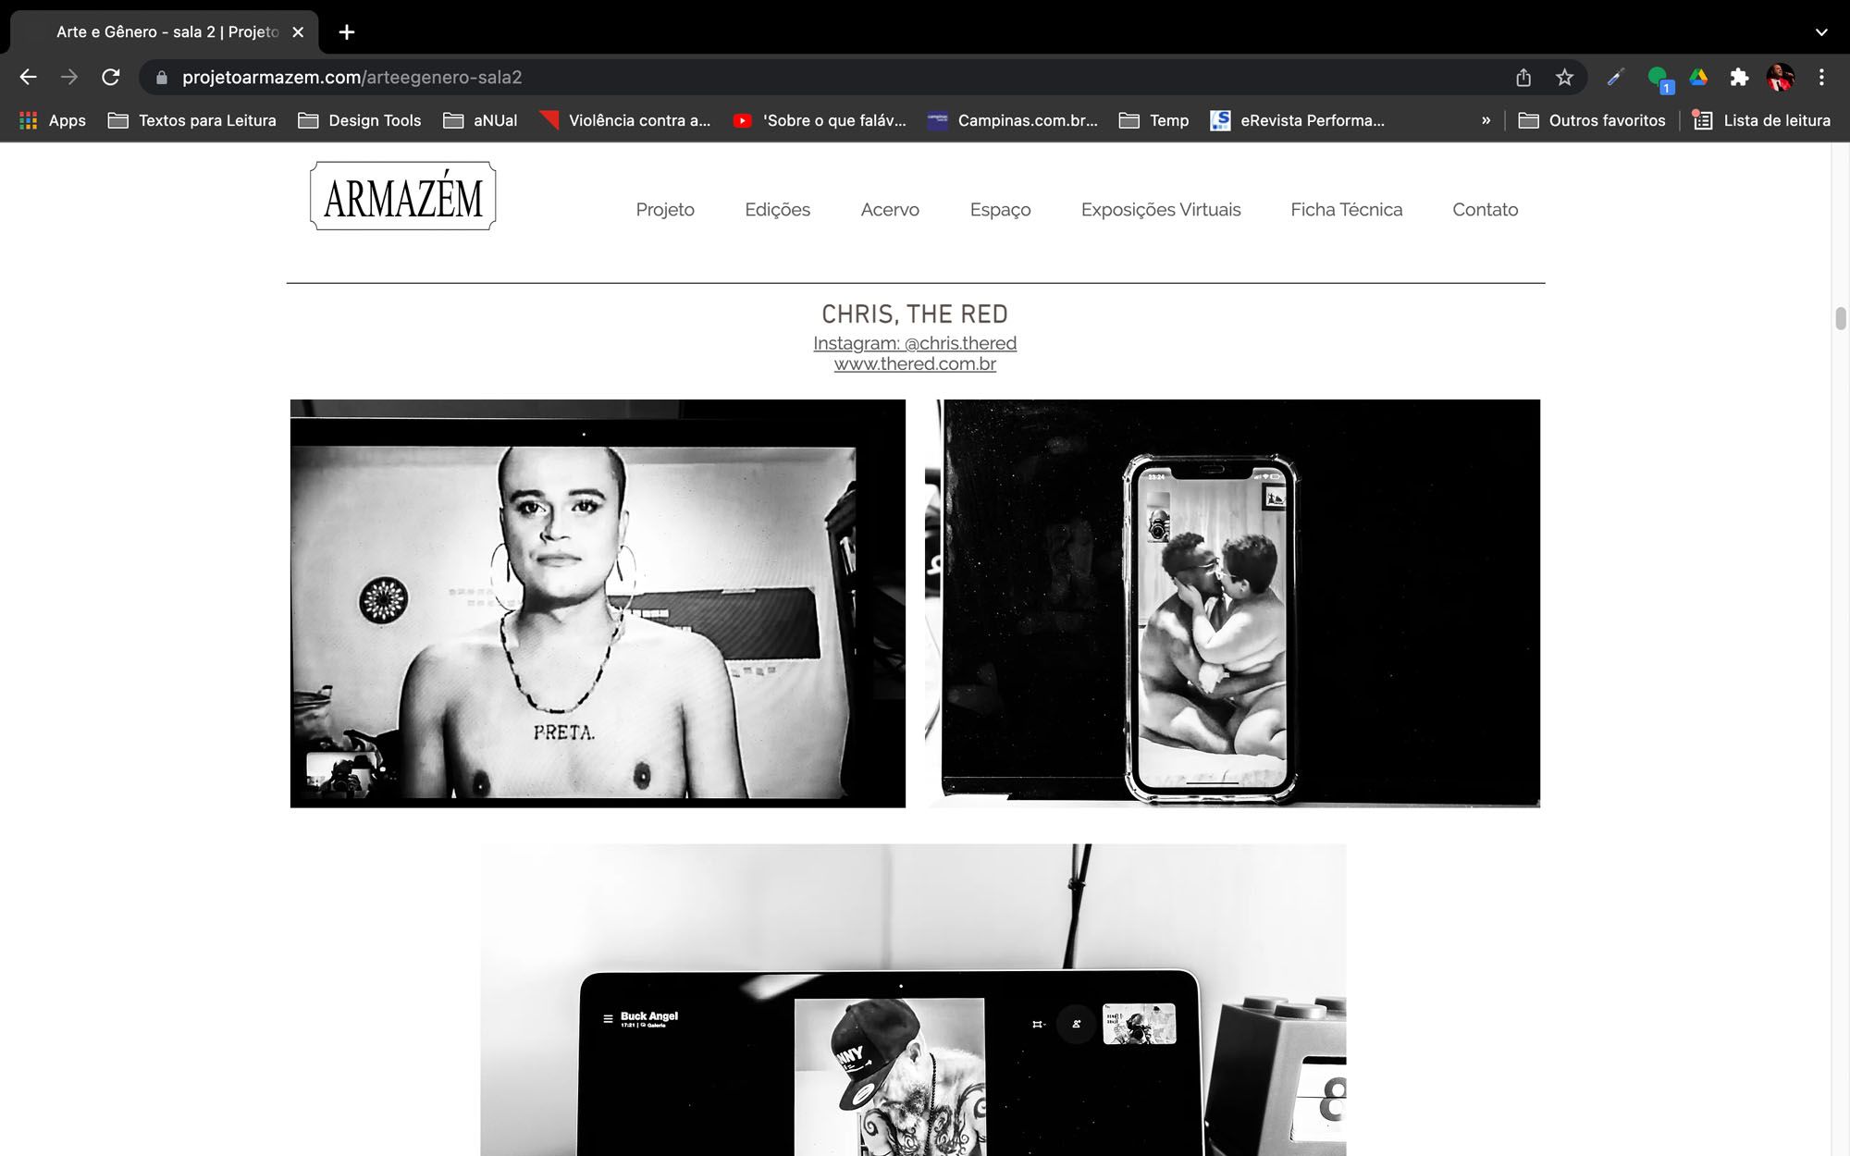Open the Chrome profile avatar
The height and width of the screenshot is (1156, 1850).
pos(1780,78)
